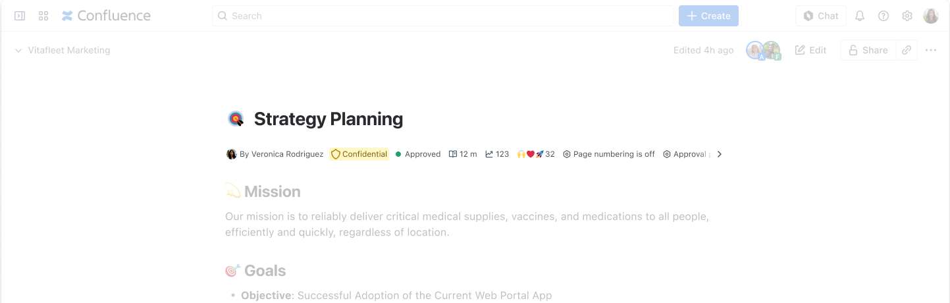Open the help question mark icon
This screenshot has width=950, height=303.
[x=884, y=16]
